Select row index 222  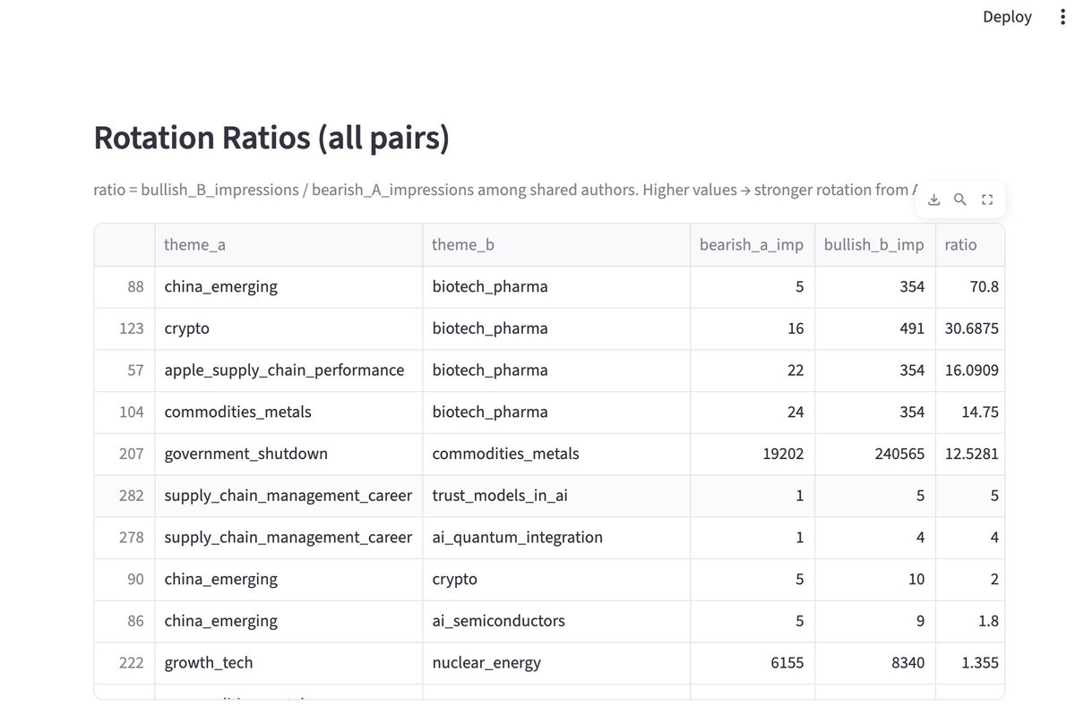click(125, 663)
